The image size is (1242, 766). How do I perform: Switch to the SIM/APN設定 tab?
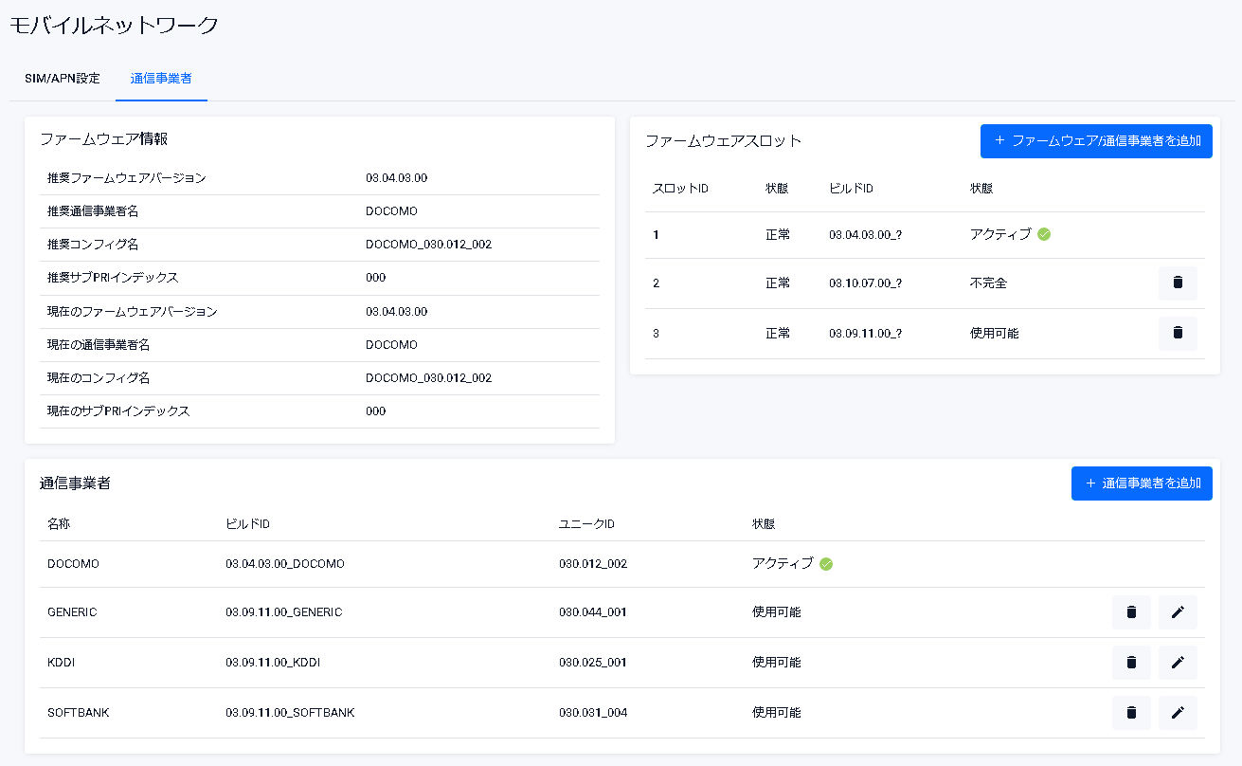coord(63,79)
